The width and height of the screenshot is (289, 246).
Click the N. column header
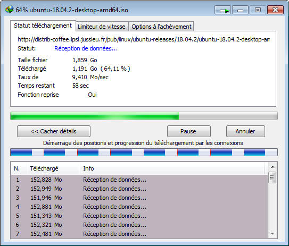[19, 168]
